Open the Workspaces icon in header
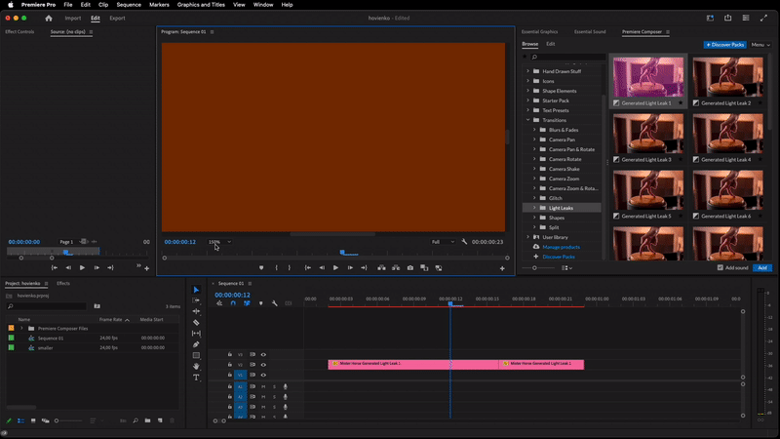The height and width of the screenshot is (439, 780). [746, 18]
